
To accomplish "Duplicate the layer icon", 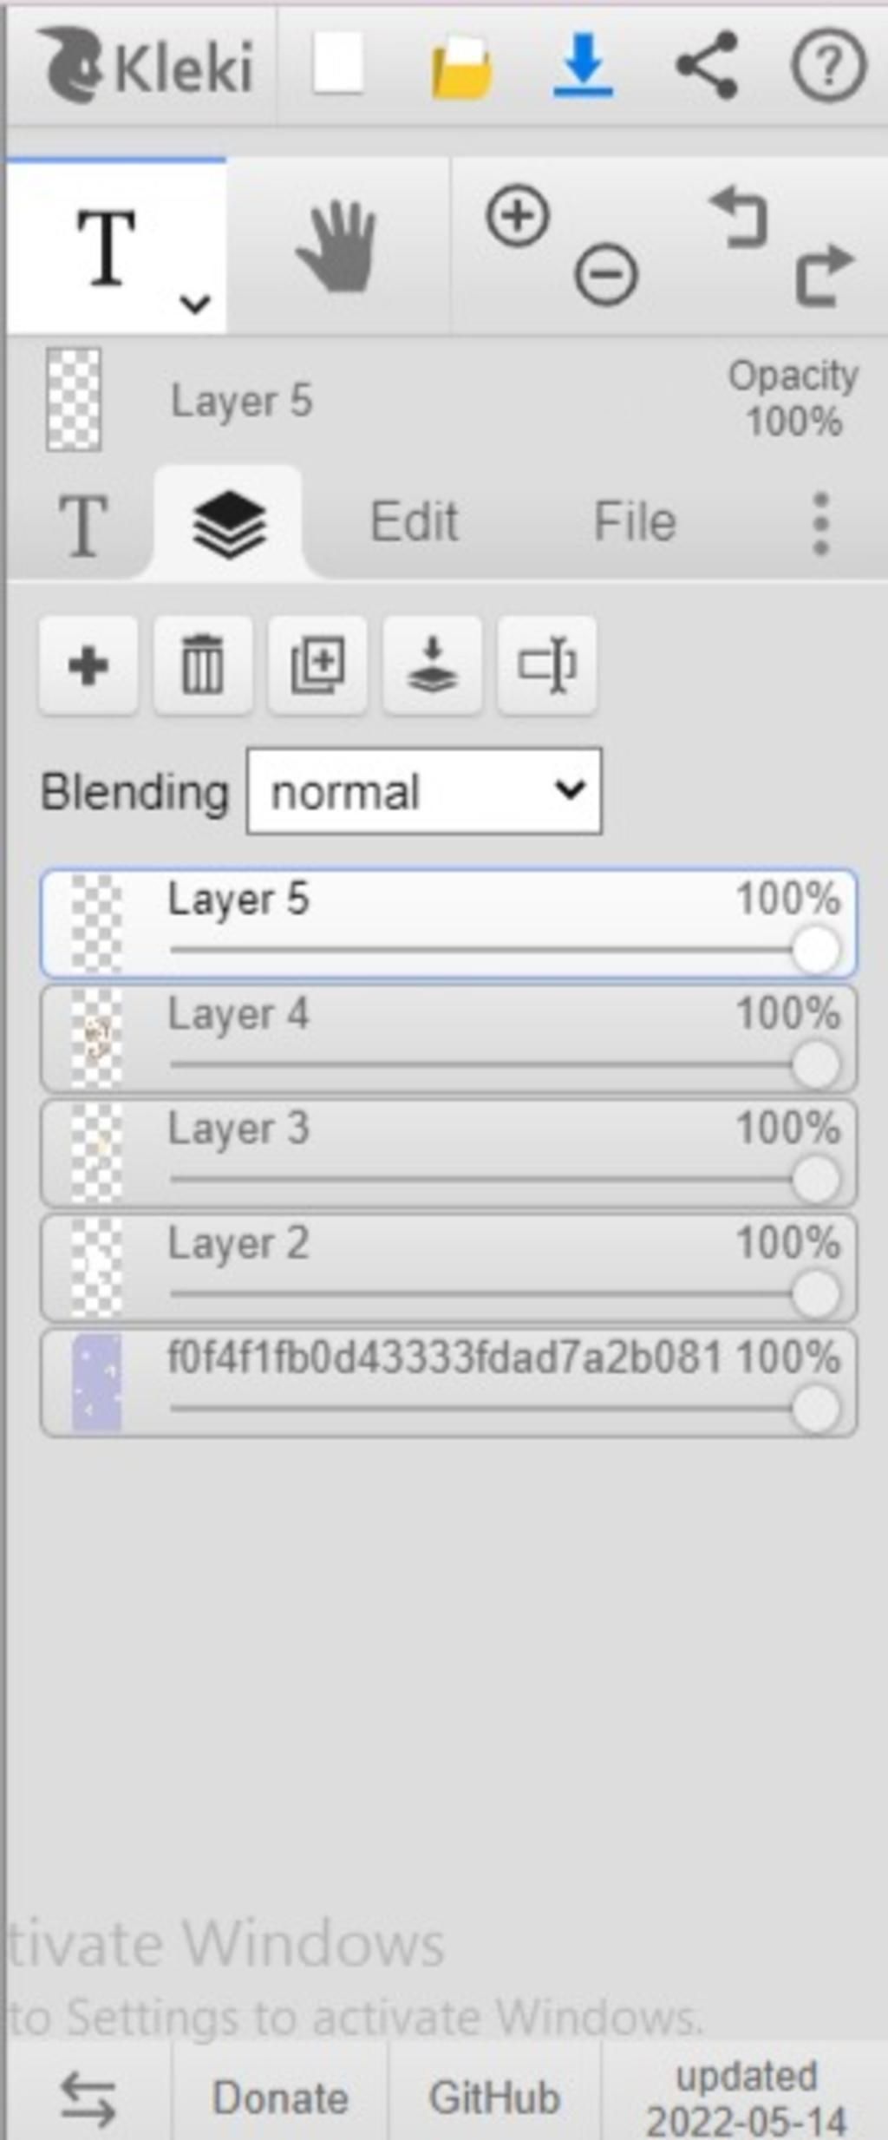I will [x=317, y=665].
